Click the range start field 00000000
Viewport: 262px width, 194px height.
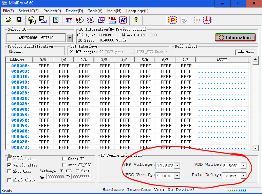click(56, 177)
